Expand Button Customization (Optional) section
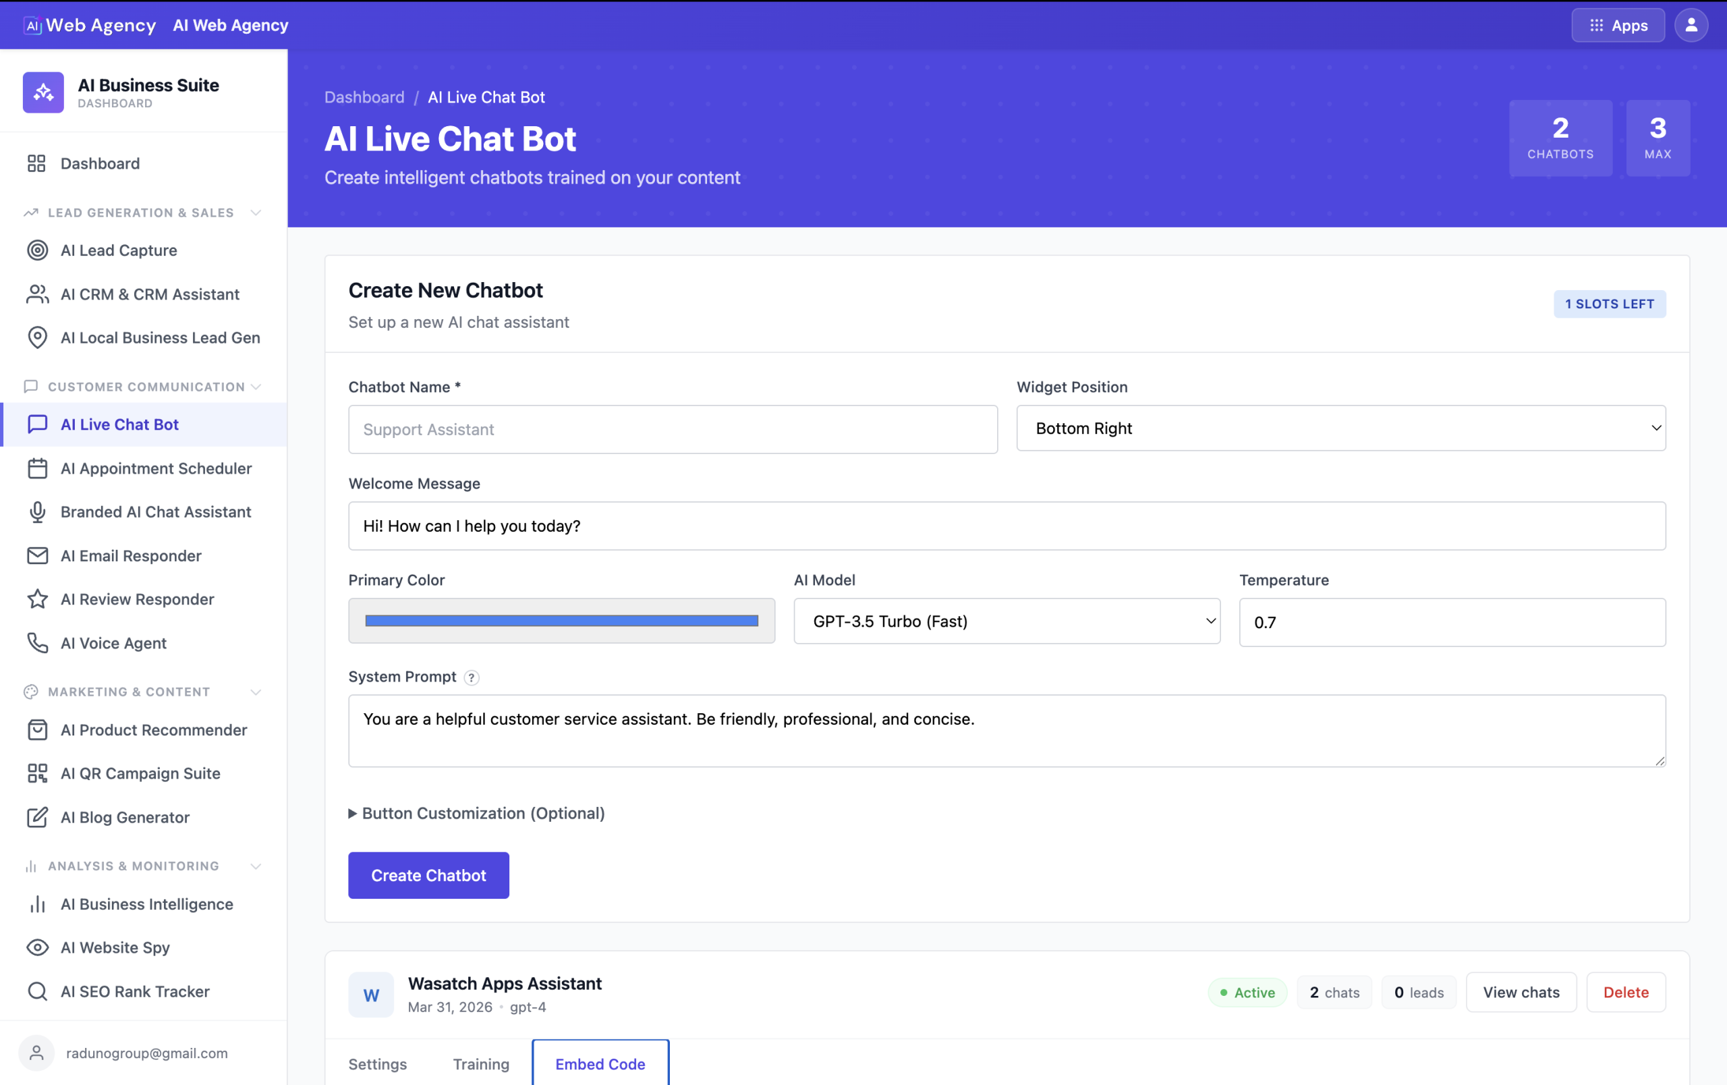Image resolution: width=1727 pixels, height=1085 pixels. (x=476, y=813)
